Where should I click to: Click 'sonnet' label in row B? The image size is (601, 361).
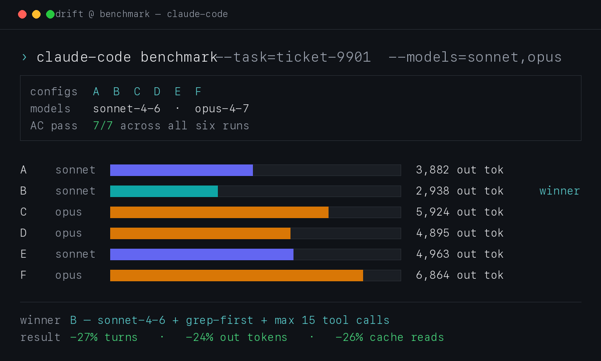coord(76,191)
